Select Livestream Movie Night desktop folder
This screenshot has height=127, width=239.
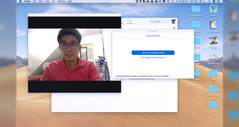coord(196,12)
